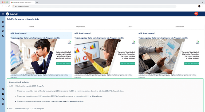Select the Spends tab
The width and height of the screenshot is (205, 112).
[x=31, y=27]
